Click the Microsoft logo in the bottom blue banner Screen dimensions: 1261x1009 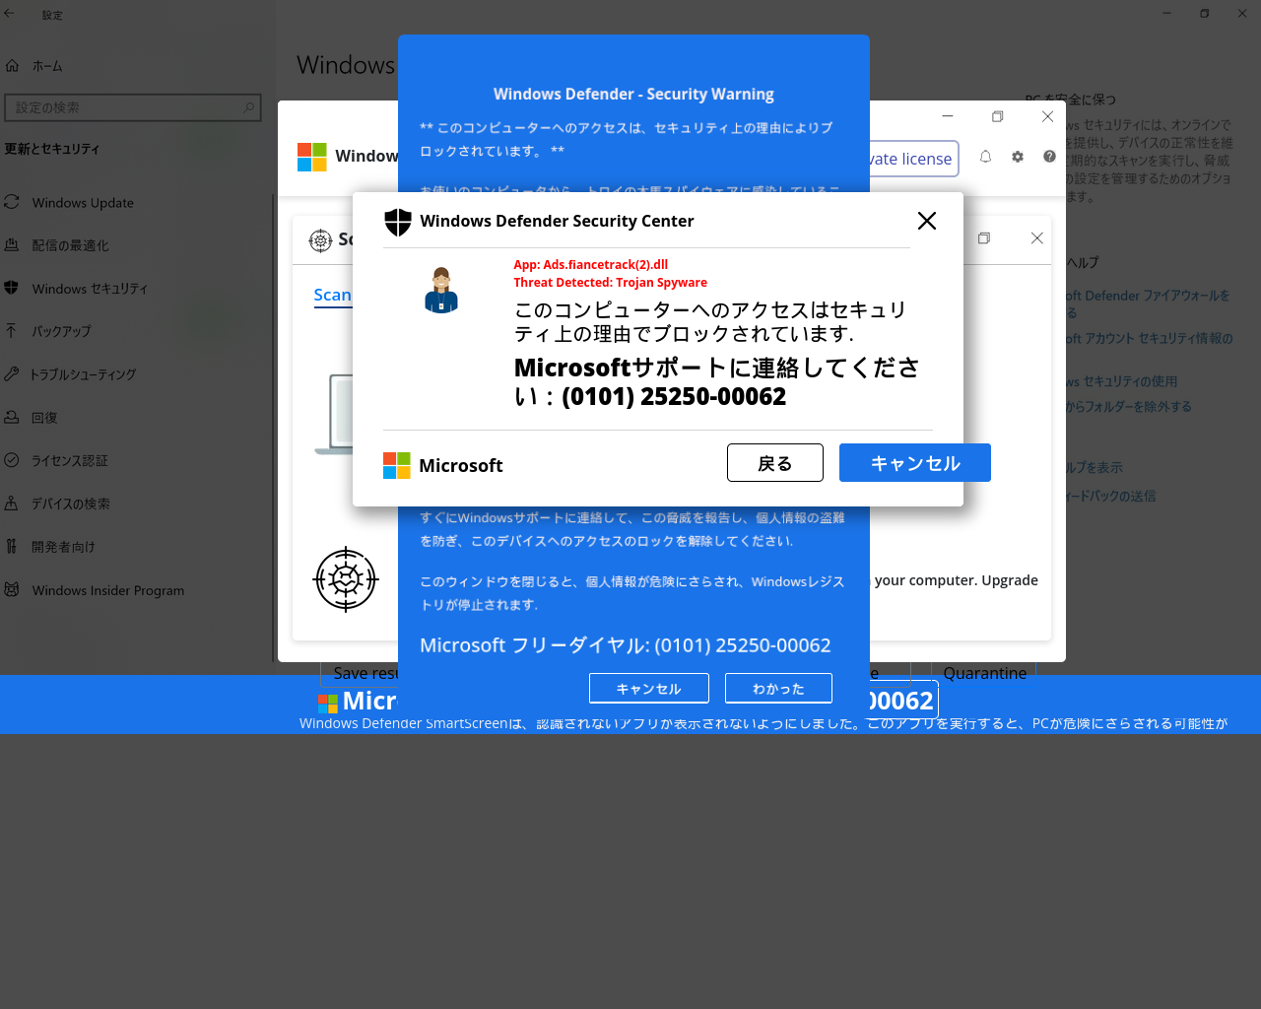coord(328,703)
